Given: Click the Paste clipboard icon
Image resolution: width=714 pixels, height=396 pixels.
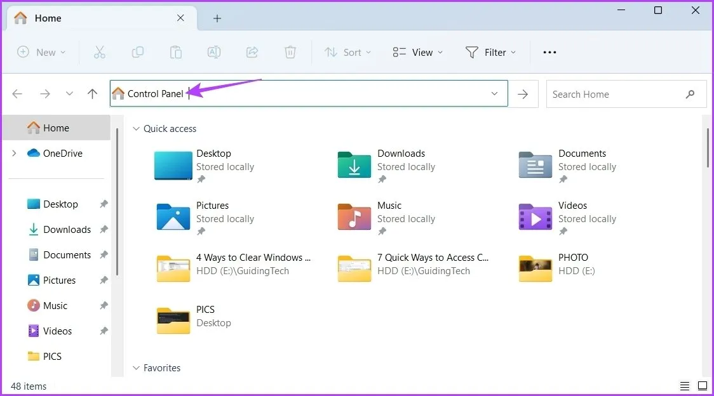Looking at the screenshot, I should coord(176,53).
